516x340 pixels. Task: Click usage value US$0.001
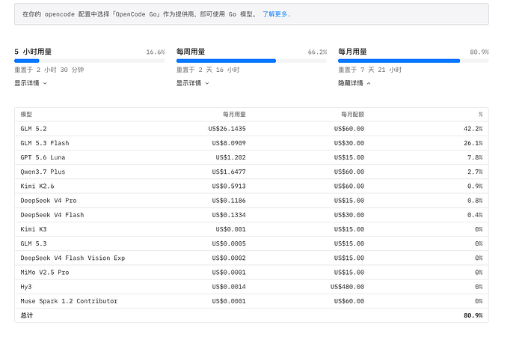(230, 229)
